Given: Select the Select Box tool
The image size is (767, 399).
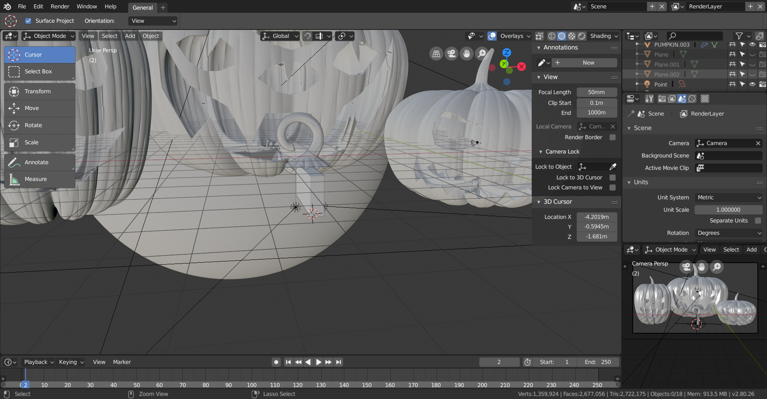Looking at the screenshot, I should pos(40,71).
